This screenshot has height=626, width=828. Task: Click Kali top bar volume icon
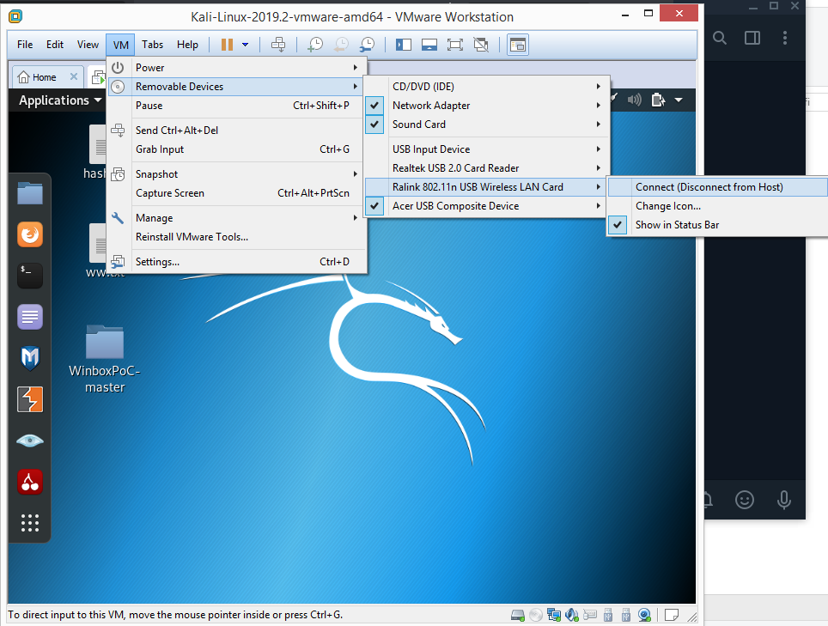tap(634, 100)
